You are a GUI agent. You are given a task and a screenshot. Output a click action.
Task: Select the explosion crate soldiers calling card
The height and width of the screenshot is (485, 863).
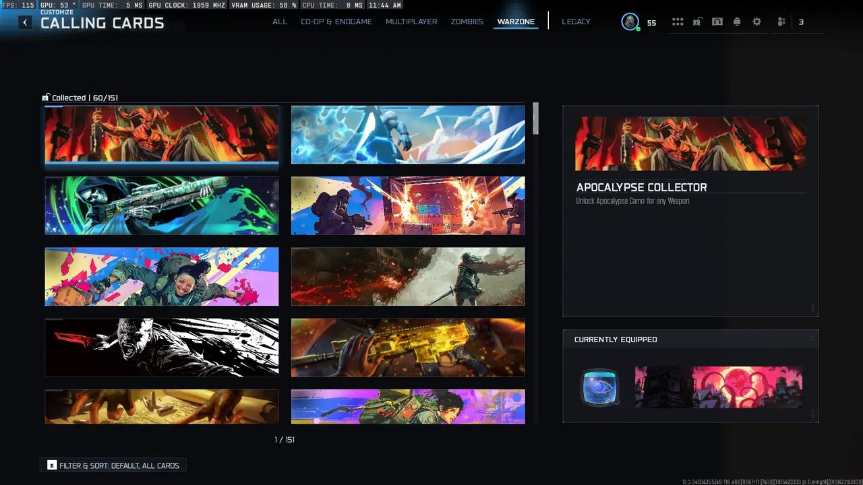[408, 205]
